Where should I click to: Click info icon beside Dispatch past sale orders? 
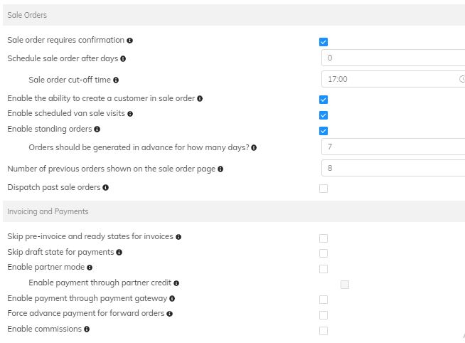[x=105, y=188]
